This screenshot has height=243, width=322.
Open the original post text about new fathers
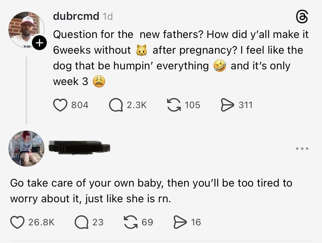point(181,58)
